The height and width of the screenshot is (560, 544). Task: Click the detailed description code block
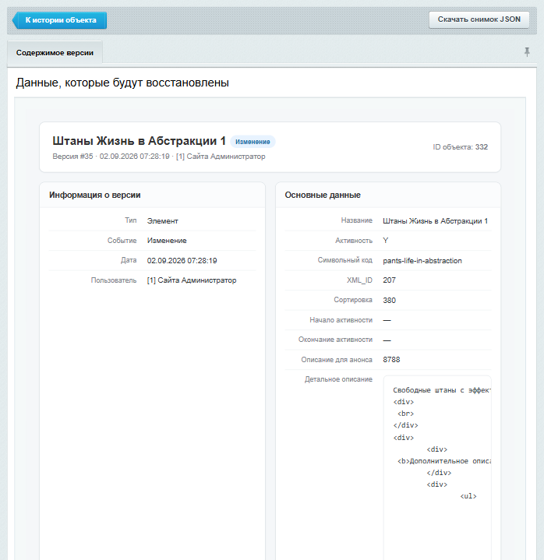437,467
